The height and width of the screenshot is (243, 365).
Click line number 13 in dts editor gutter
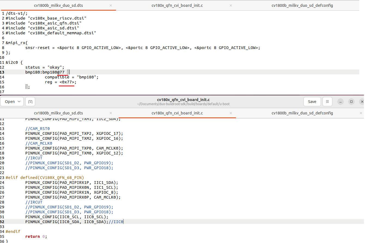[x=2, y=72]
